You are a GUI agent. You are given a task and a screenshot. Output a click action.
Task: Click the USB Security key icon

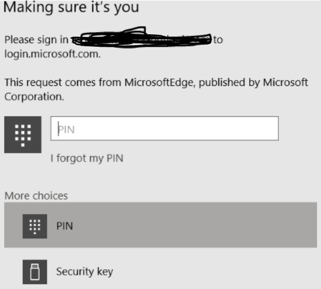(x=35, y=272)
